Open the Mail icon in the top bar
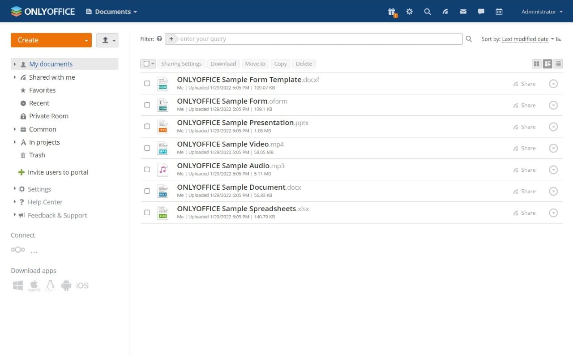The image size is (573, 358). [x=463, y=12]
